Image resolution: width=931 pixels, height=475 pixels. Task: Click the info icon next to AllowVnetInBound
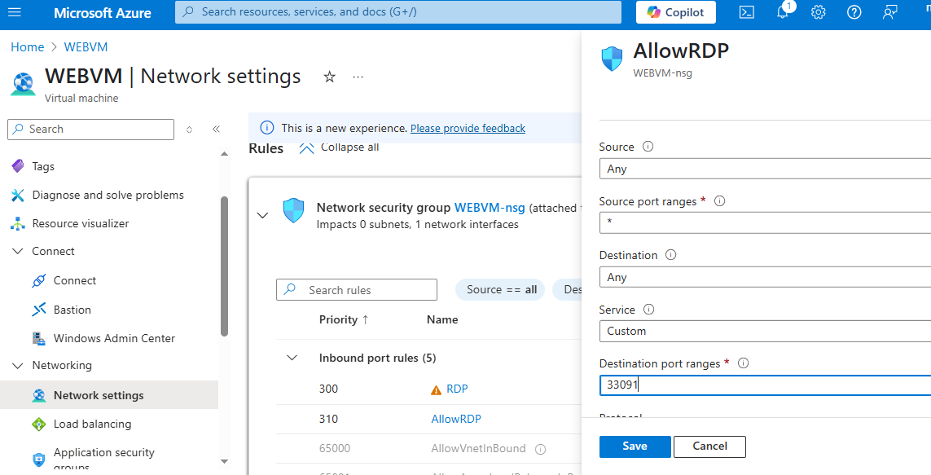(540, 450)
